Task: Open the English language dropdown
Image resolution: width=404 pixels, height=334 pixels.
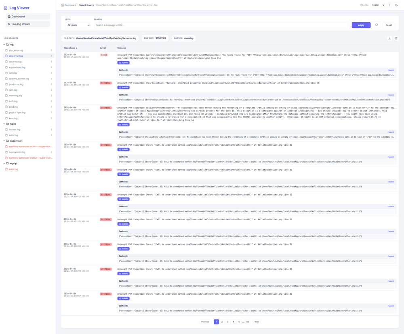Action: 378,5
